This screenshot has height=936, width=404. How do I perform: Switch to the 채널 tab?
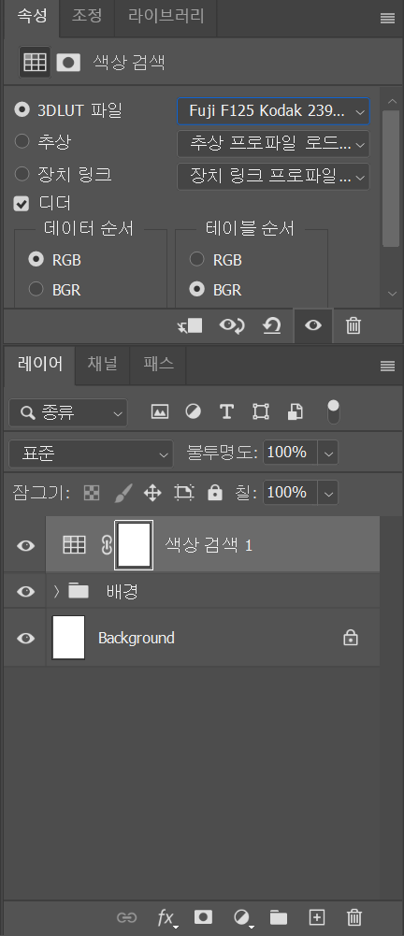click(103, 364)
